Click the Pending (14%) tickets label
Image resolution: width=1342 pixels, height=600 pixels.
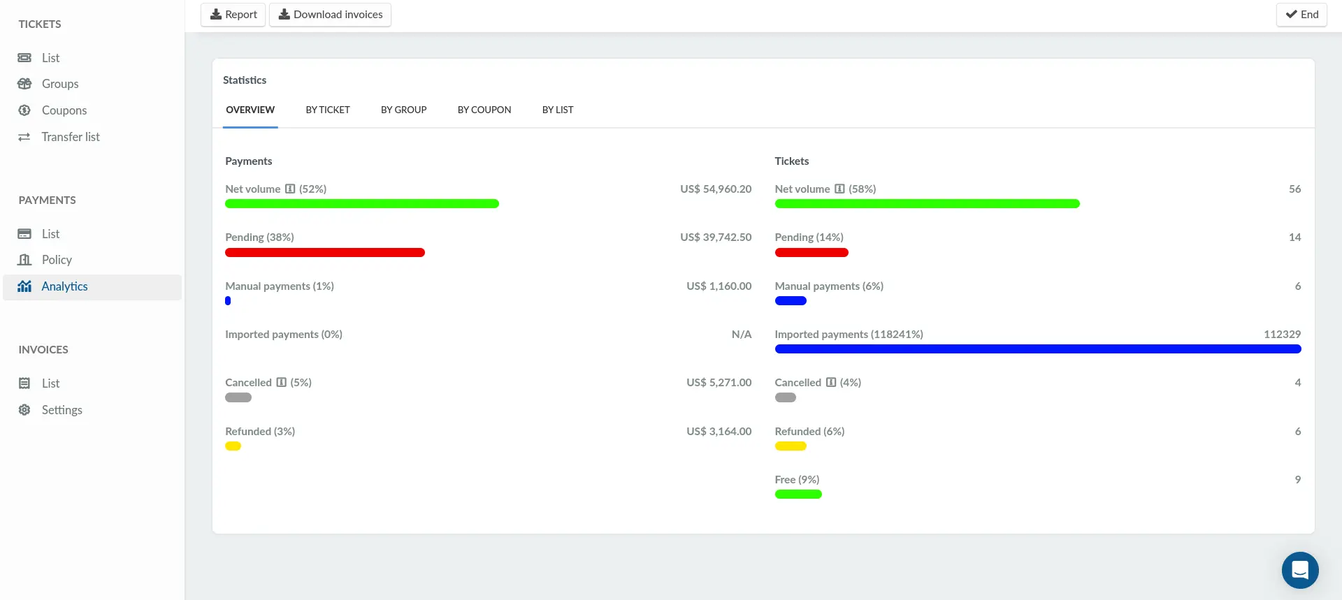click(809, 237)
